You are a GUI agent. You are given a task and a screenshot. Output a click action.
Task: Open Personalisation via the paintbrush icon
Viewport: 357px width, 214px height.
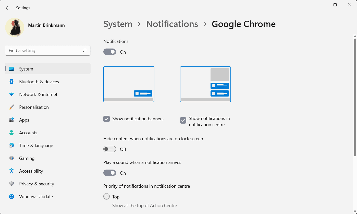click(11, 107)
